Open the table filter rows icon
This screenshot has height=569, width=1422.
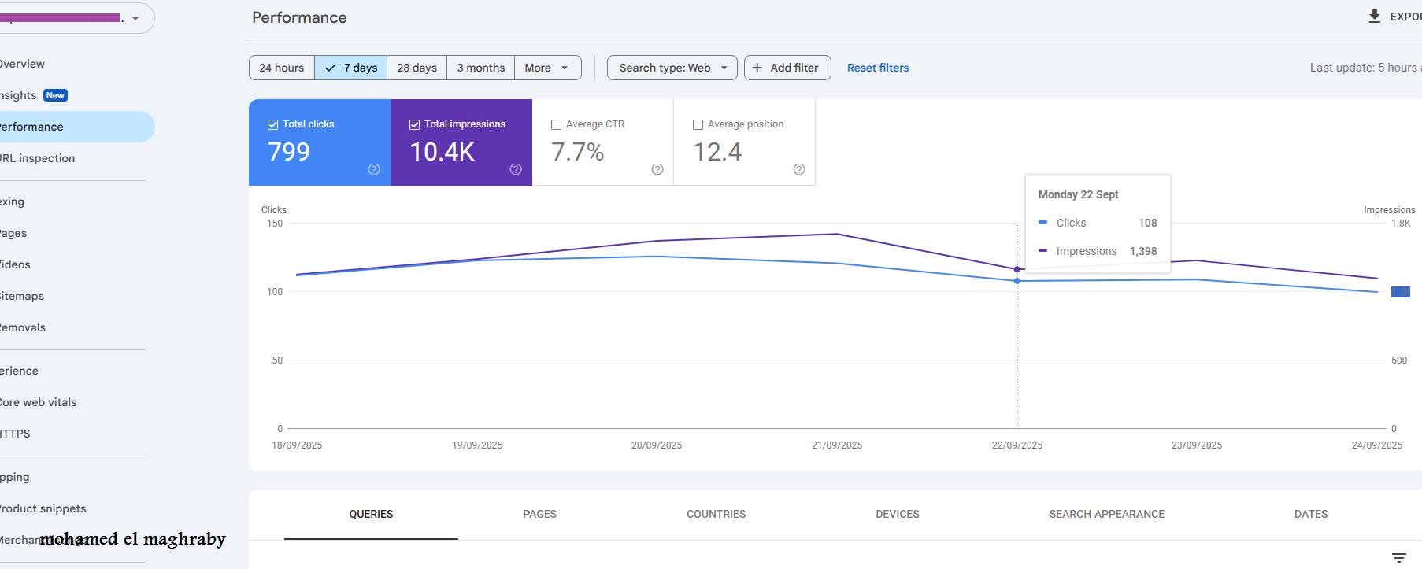click(x=1398, y=557)
